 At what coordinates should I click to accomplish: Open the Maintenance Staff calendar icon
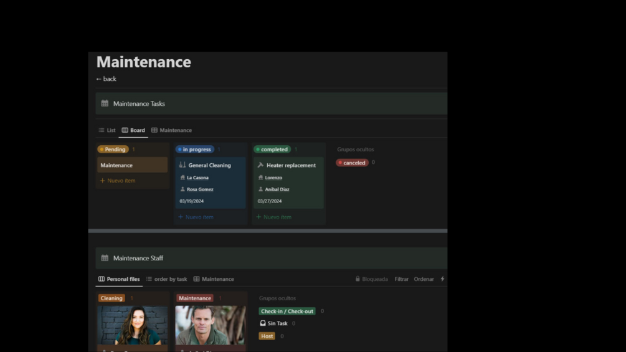click(x=105, y=258)
